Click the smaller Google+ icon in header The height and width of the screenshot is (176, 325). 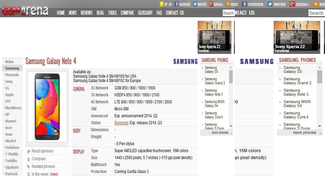click(211, 4)
